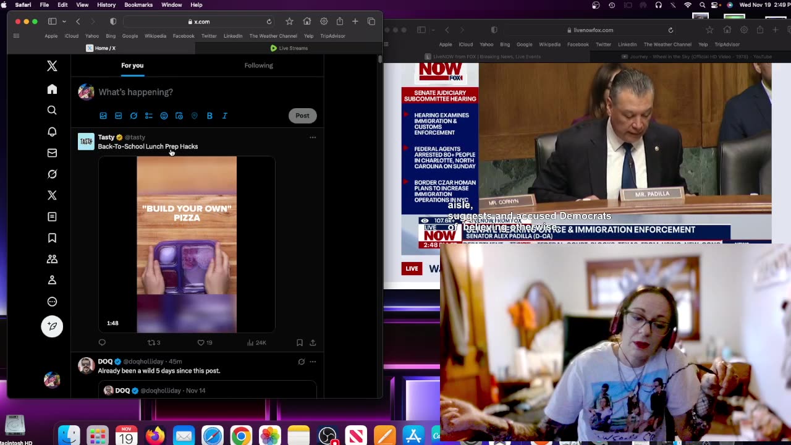The width and height of the screenshot is (791, 445).
Task: Open Facebook bookmark in livenowfox window
Action: [x=578, y=44]
